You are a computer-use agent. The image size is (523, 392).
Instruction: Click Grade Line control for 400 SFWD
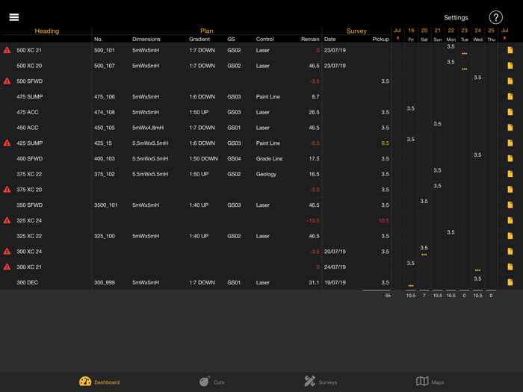pyautogui.click(x=269, y=158)
